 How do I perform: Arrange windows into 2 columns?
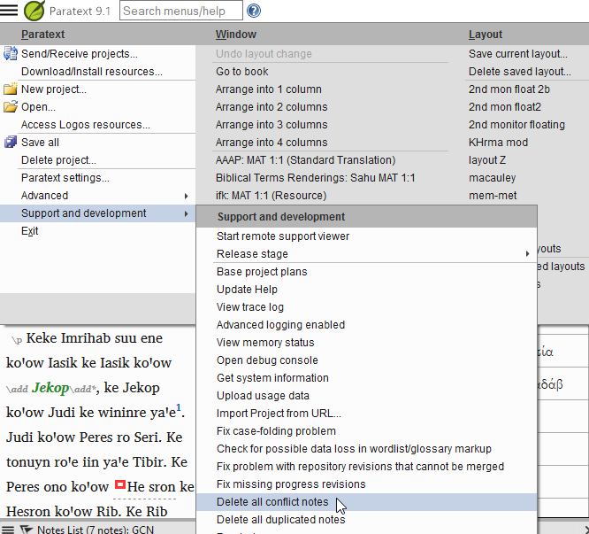click(x=272, y=107)
